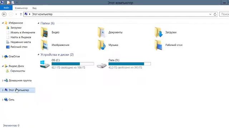
Task: Open the Видео folder icon
Action: pyautogui.click(x=45, y=32)
